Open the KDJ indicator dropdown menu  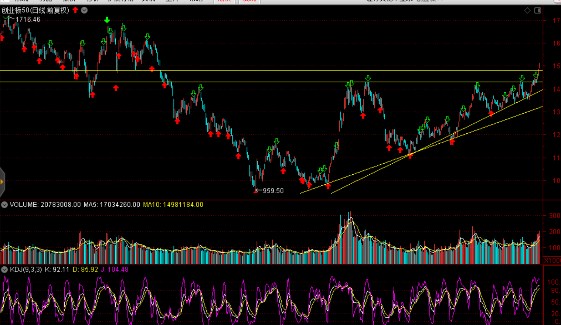(x=4, y=270)
